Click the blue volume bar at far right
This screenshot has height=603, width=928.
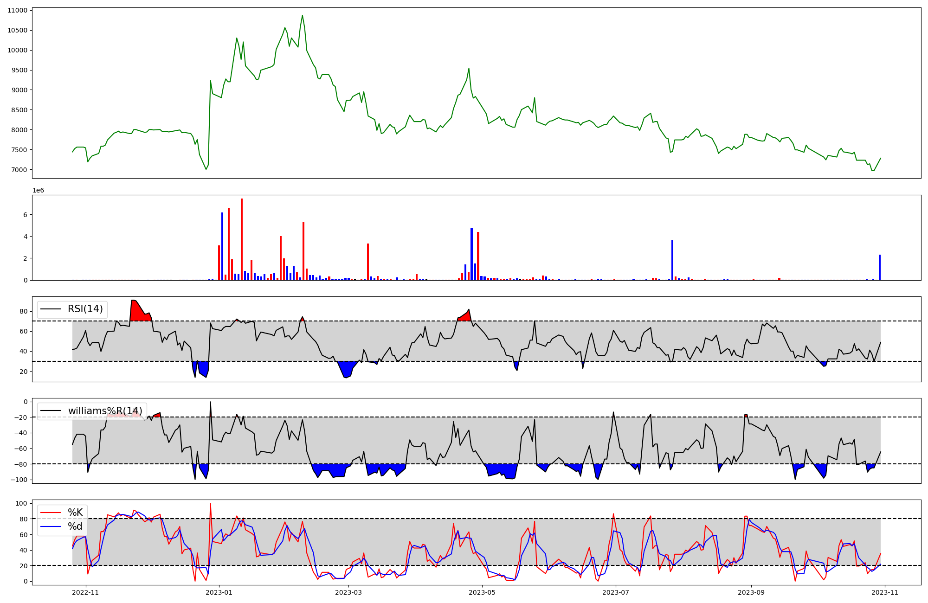(x=879, y=268)
